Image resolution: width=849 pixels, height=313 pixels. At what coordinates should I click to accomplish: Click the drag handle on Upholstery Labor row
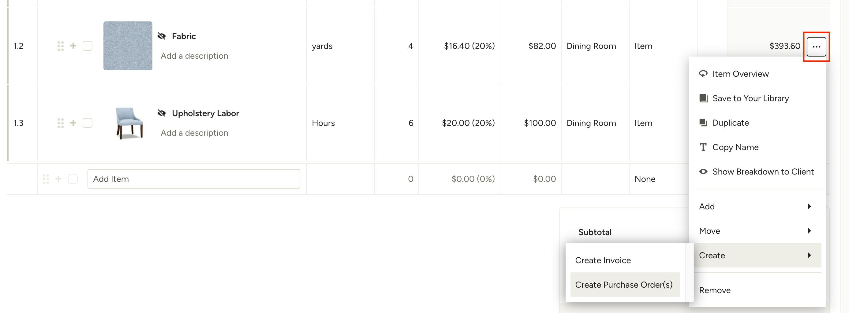60,123
